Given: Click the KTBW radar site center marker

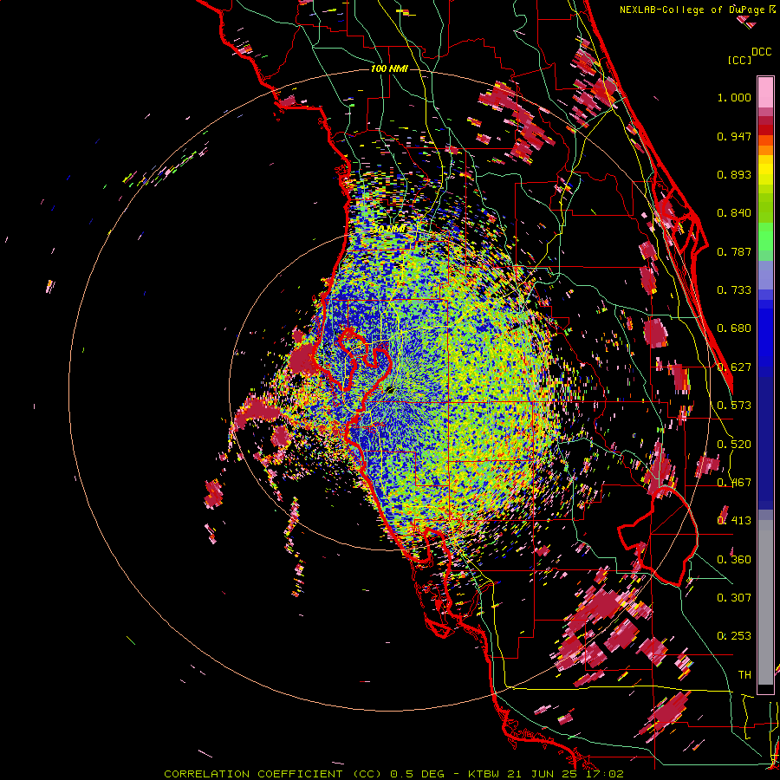Looking at the screenshot, I should pos(390,389).
